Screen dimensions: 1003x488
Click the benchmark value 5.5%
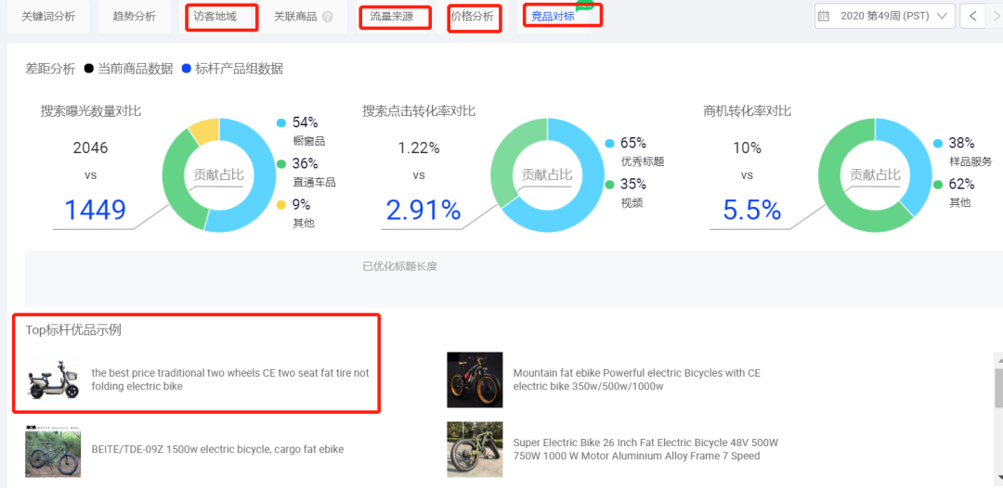[x=752, y=211]
